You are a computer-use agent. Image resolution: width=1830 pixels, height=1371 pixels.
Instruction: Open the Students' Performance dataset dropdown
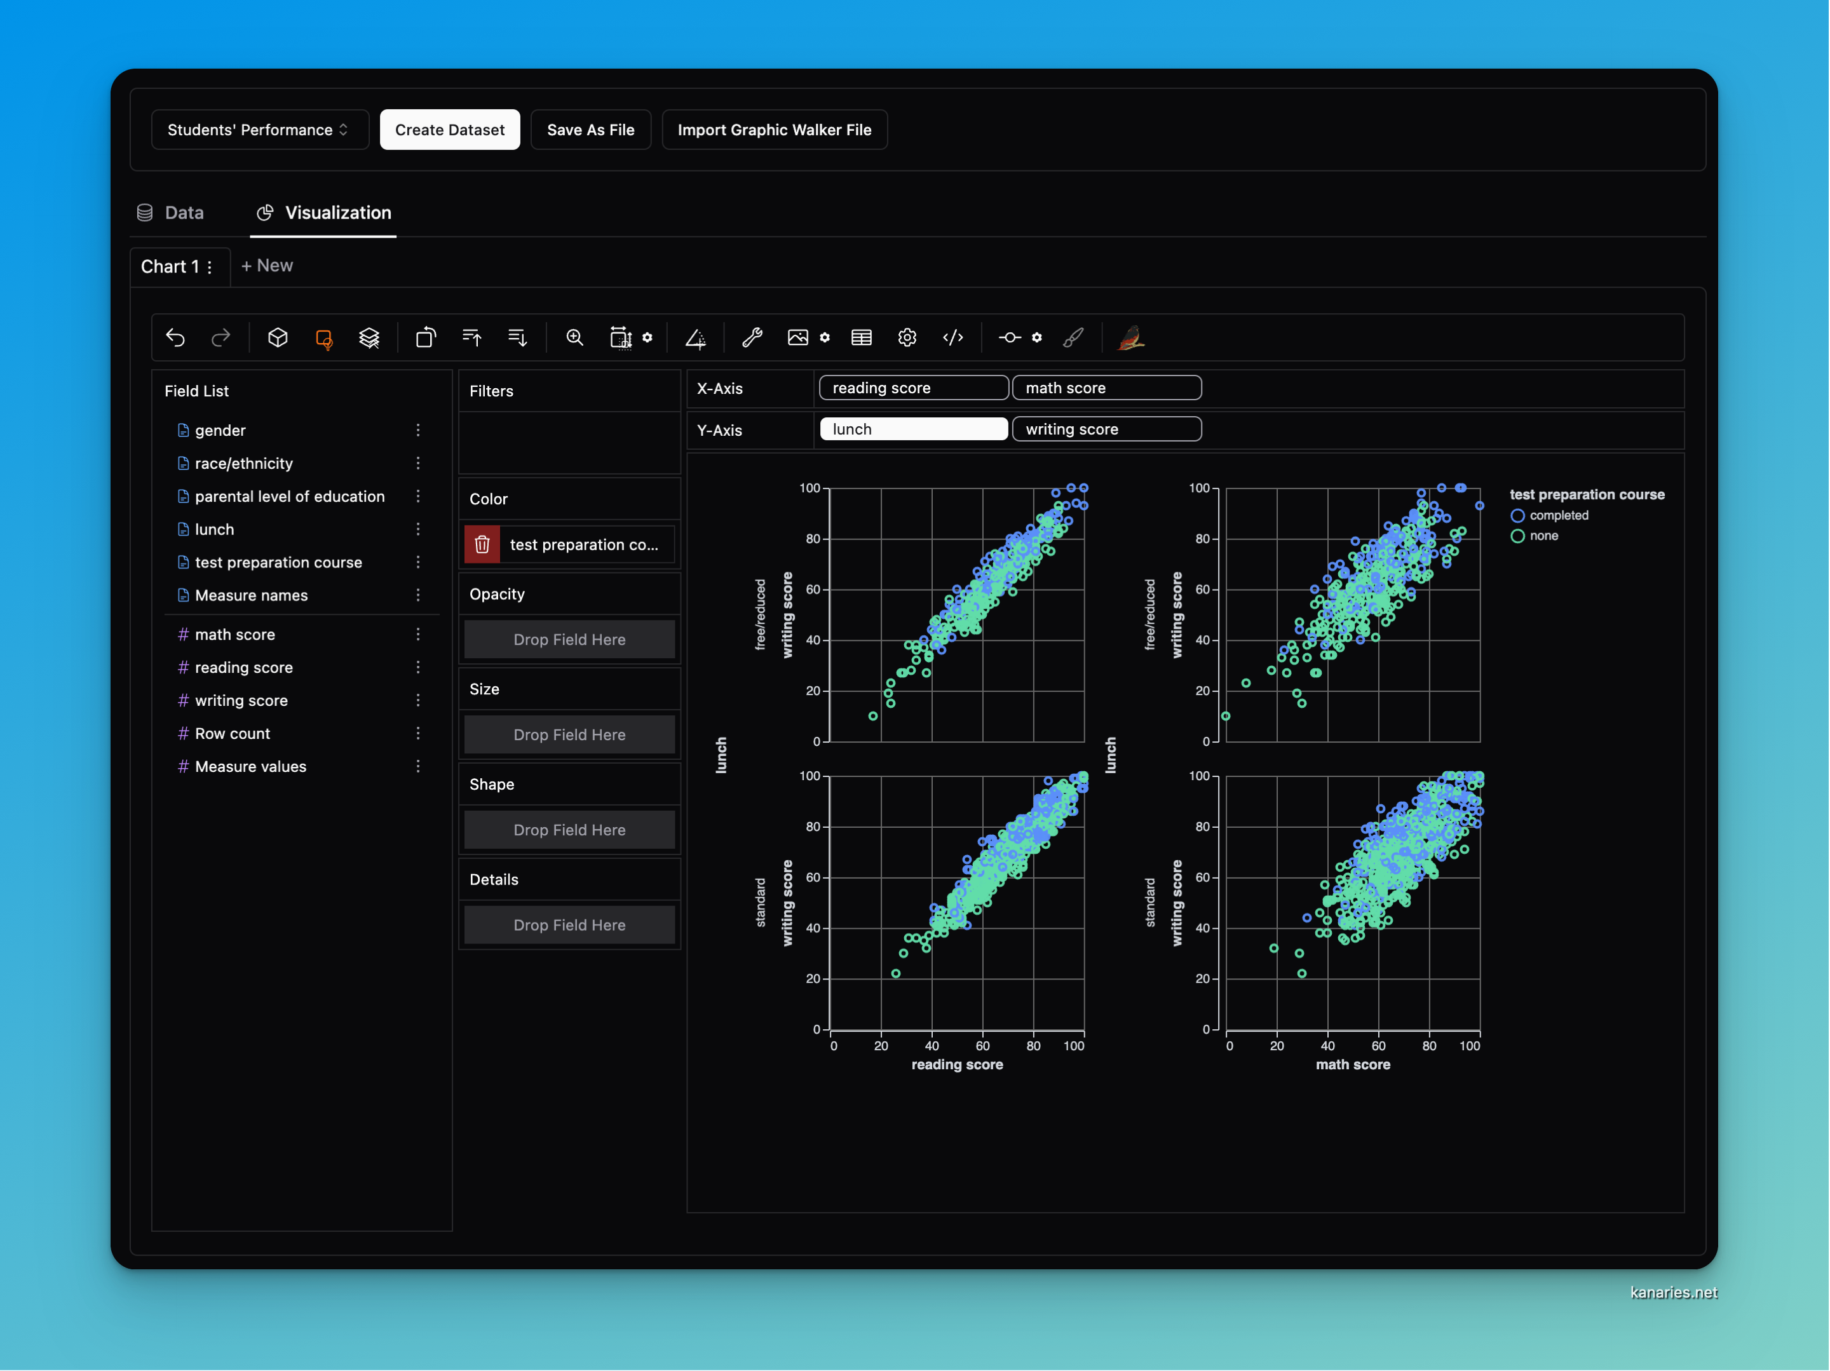point(259,129)
